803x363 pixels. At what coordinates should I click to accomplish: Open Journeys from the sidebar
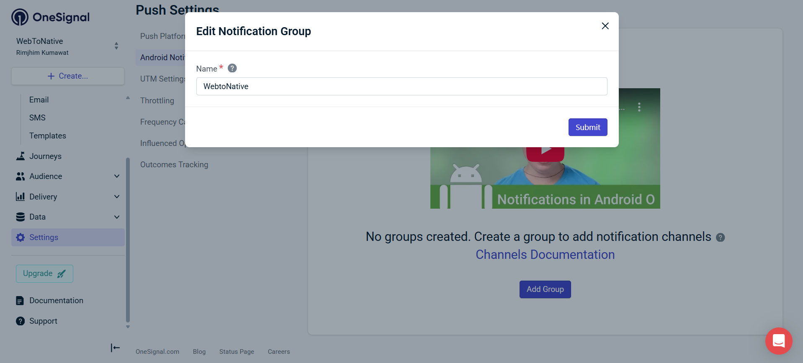pyautogui.click(x=45, y=156)
